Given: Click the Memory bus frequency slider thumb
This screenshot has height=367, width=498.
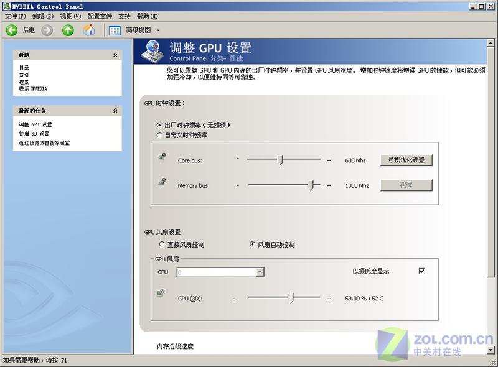Looking at the screenshot, I should [x=311, y=185].
